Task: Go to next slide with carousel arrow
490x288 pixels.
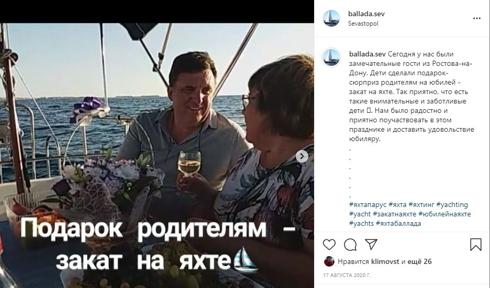Action: (x=302, y=156)
